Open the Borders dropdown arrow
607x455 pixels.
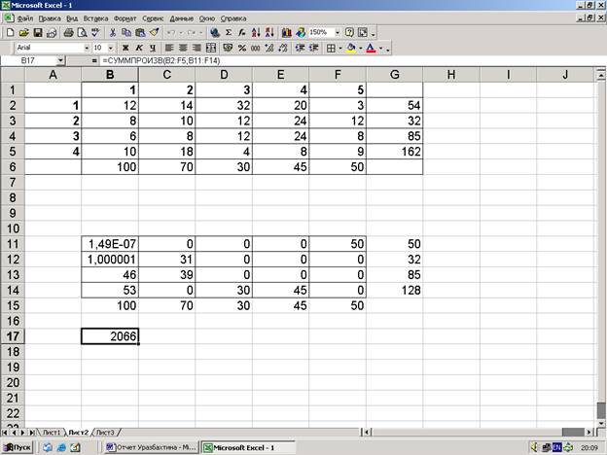click(x=340, y=49)
